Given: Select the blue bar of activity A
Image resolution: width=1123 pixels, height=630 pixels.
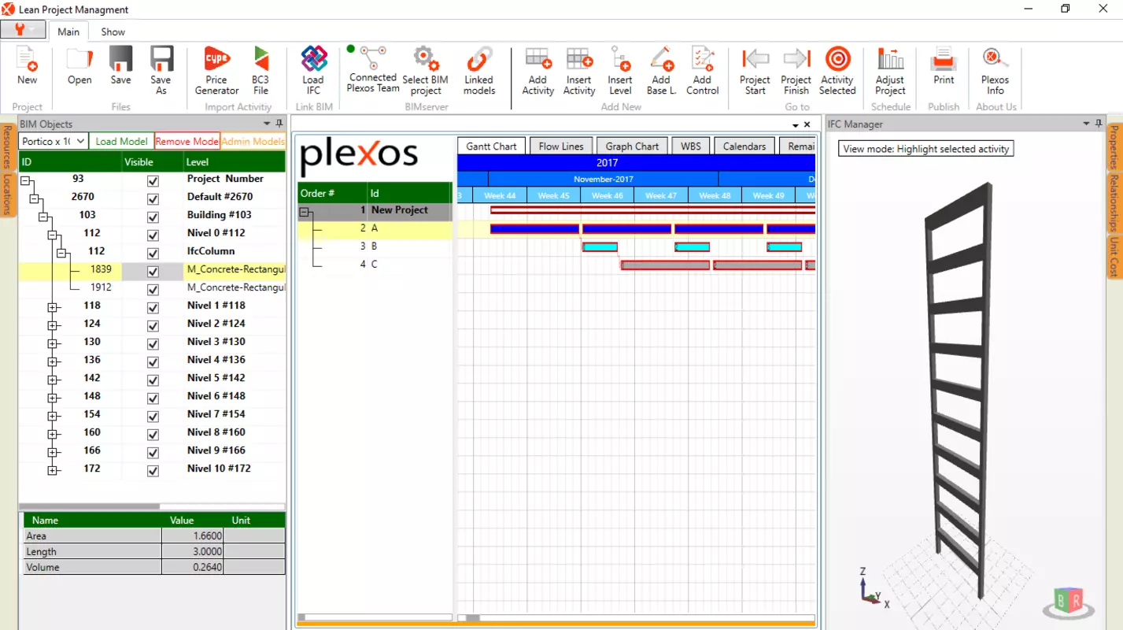Looking at the screenshot, I should 534,229.
